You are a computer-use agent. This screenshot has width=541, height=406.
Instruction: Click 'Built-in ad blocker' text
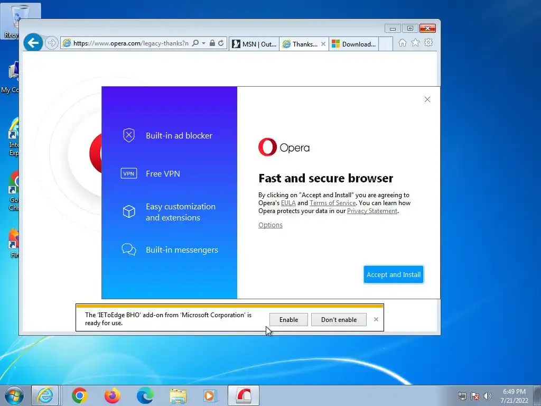click(179, 136)
